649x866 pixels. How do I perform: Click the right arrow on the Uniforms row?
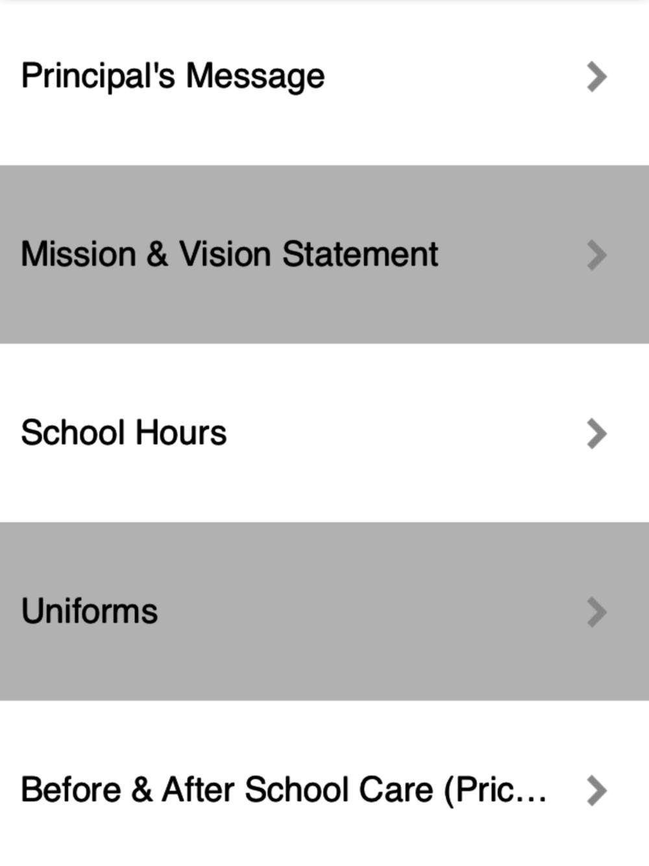pyautogui.click(x=596, y=612)
